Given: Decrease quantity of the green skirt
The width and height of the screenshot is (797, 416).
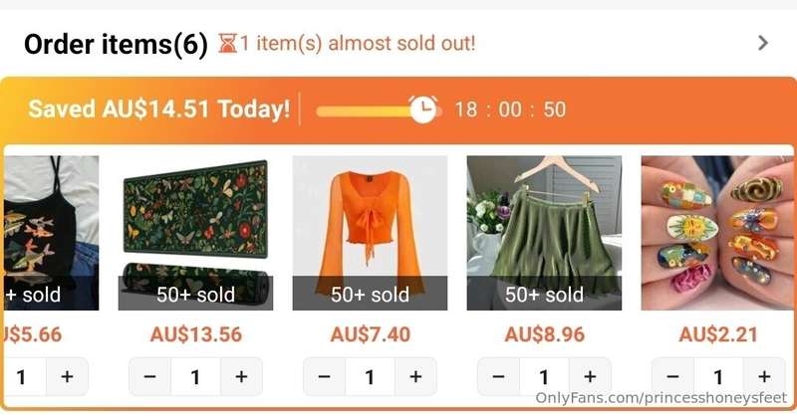Looking at the screenshot, I should [x=499, y=377].
